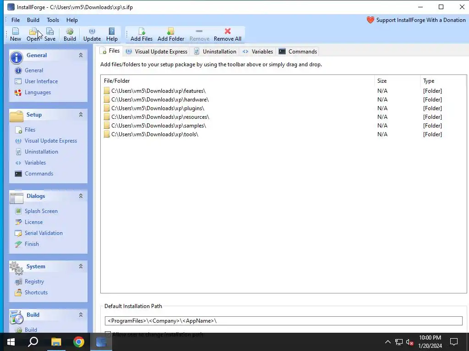Open Google Chrome from taskbar

79,342
